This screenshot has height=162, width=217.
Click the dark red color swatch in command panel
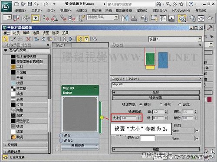coord(210,99)
